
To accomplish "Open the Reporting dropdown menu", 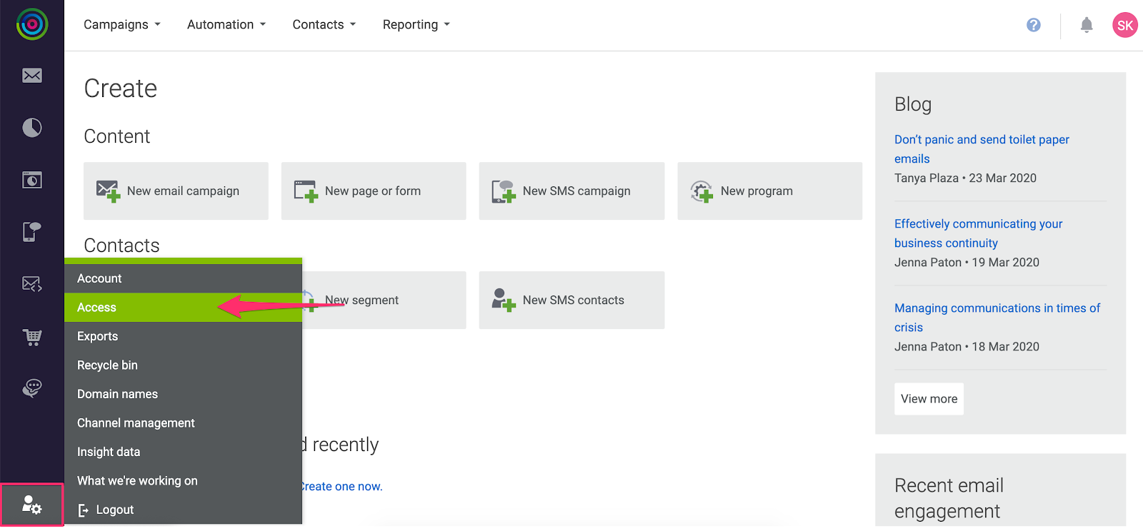I will (416, 25).
